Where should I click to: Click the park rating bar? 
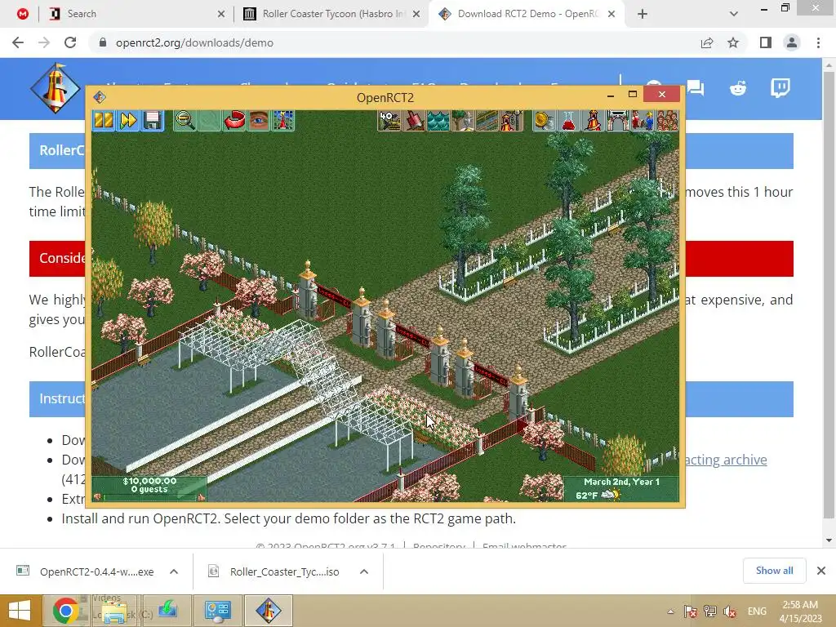(x=149, y=497)
